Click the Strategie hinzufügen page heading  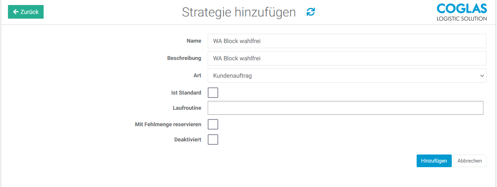(239, 12)
